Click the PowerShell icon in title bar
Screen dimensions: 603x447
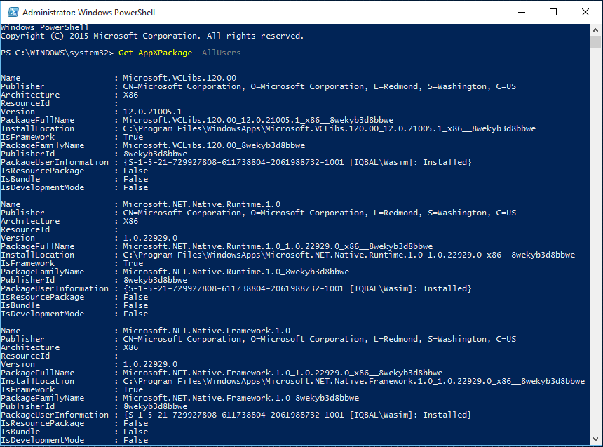[x=11, y=12]
